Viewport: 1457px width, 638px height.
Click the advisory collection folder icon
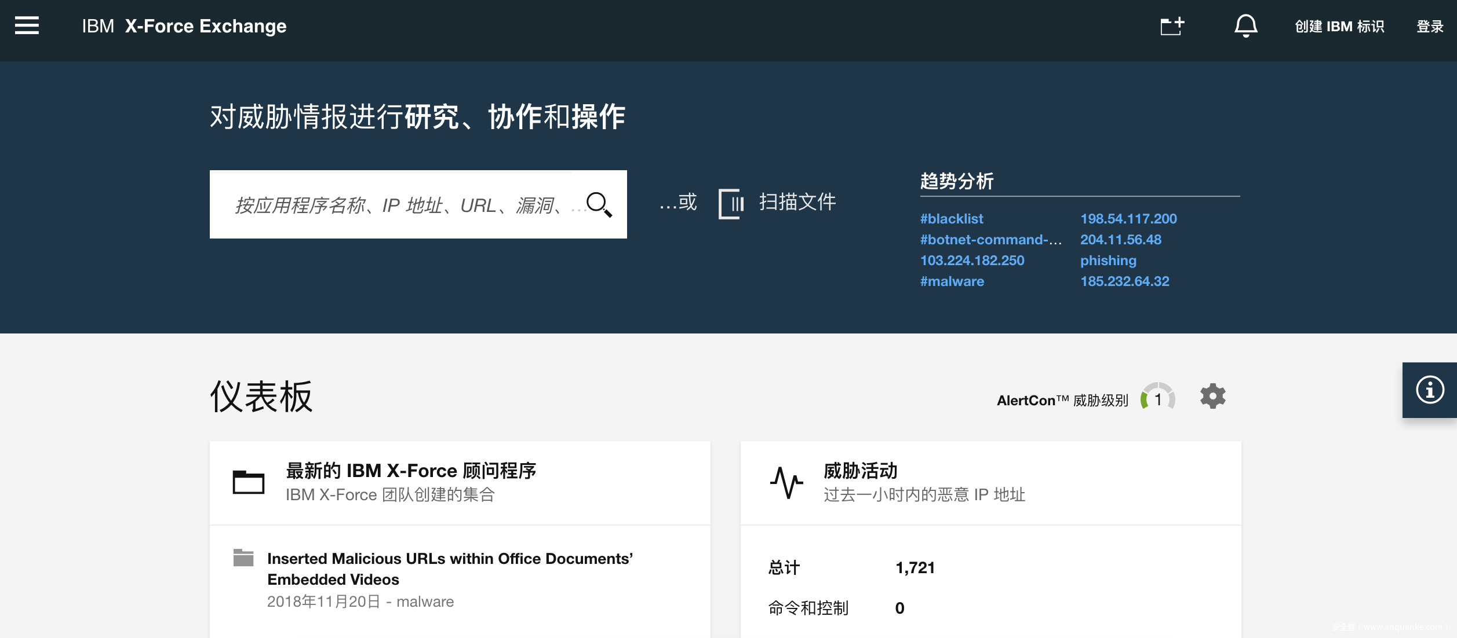(248, 482)
